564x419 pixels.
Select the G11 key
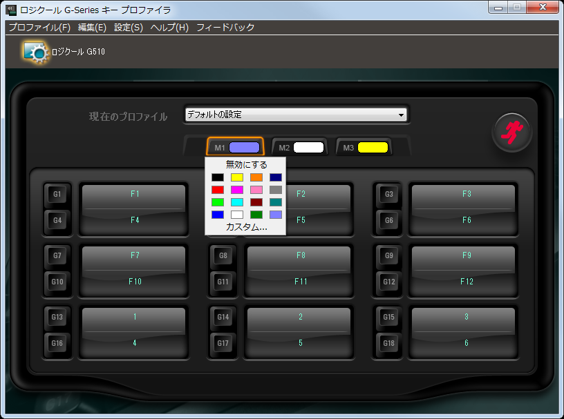(x=223, y=282)
